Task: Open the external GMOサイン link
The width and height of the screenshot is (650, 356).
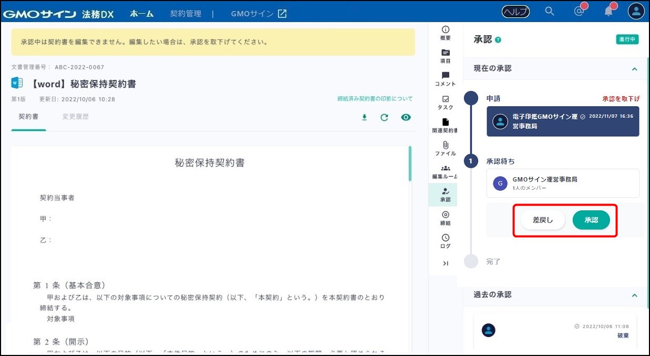Action: click(259, 14)
